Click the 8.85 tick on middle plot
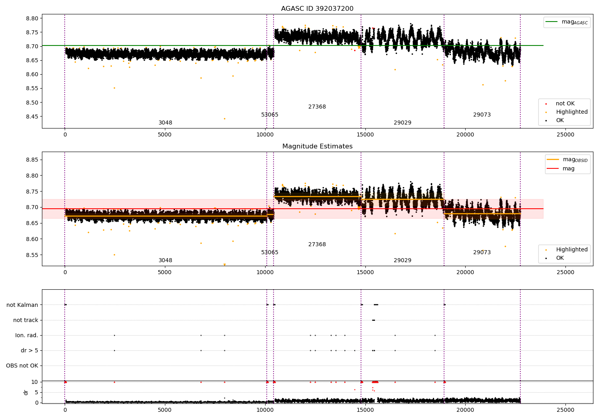This screenshot has width=599, height=419. point(32,160)
